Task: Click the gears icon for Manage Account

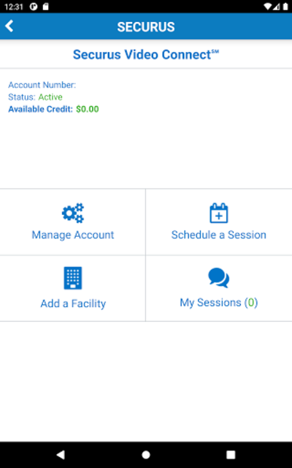Action: tap(73, 213)
